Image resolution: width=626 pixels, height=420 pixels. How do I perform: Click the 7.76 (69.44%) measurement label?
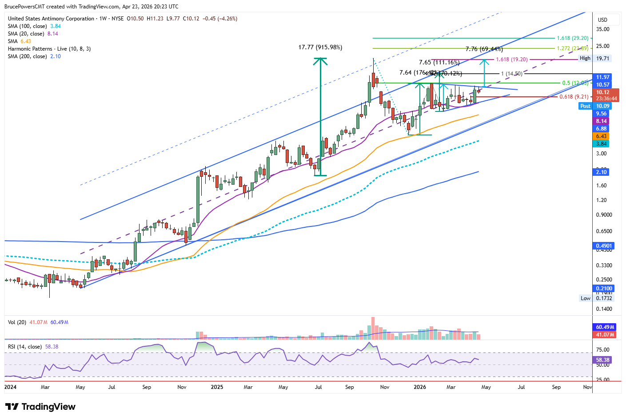click(484, 49)
